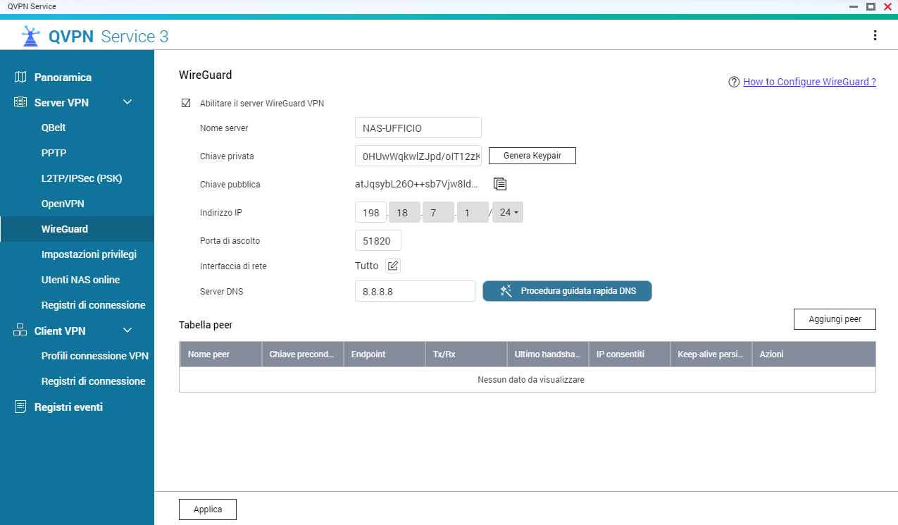Click the help question mark icon

[x=734, y=82]
